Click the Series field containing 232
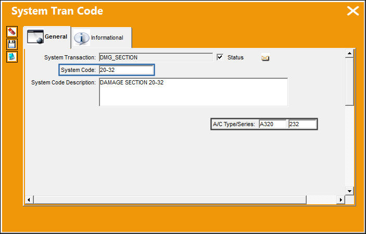 (302, 124)
